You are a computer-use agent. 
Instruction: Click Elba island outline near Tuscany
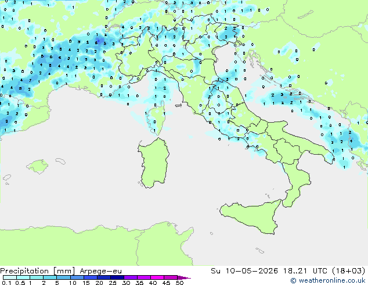pos(178,105)
